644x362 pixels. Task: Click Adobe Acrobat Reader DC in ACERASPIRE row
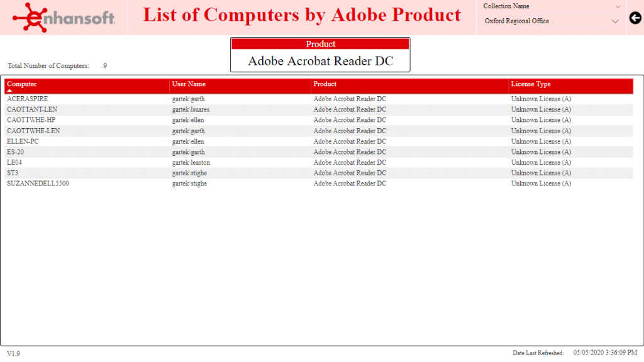pyautogui.click(x=350, y=99)
